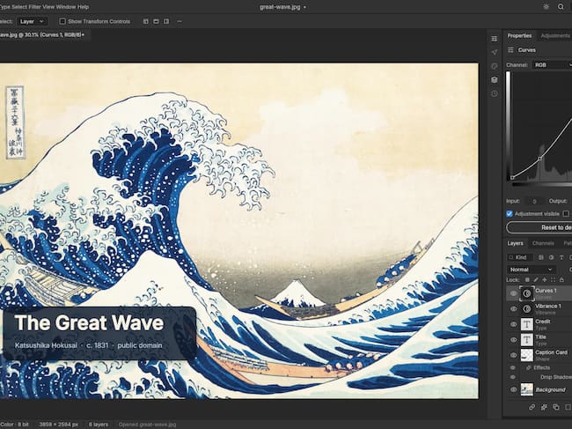This screenshot has height=429, width=572.
Task: Open the View menu
Action: point(48,6)
